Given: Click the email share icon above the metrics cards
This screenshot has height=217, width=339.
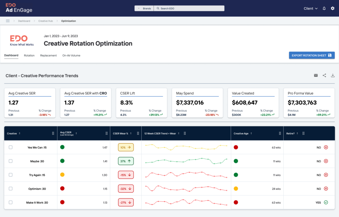Looking at the screenshot, I should [316, 76].
